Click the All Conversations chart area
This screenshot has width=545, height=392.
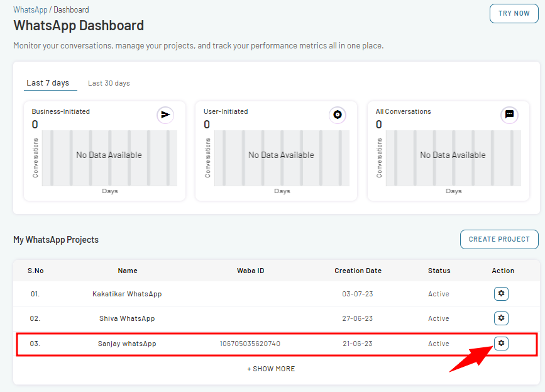[453, 159]
